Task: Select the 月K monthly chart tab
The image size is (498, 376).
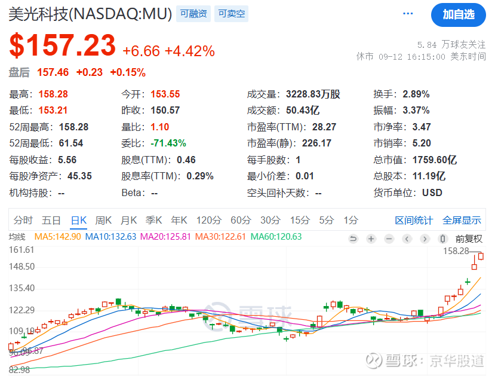Action: tap(128, 220)
